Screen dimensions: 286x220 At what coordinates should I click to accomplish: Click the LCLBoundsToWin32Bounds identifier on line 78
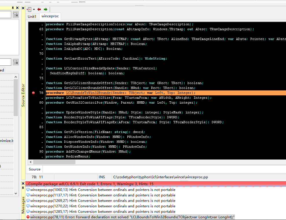[88, 93]
